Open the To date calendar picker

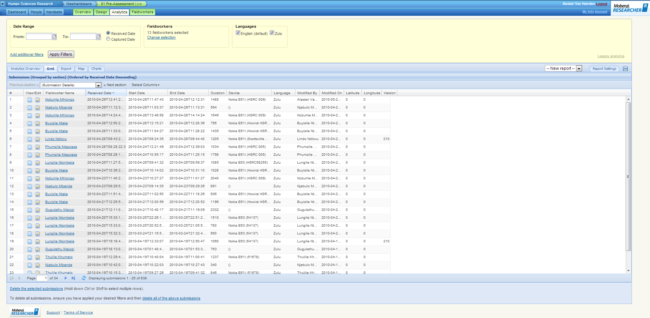point(99,37)
